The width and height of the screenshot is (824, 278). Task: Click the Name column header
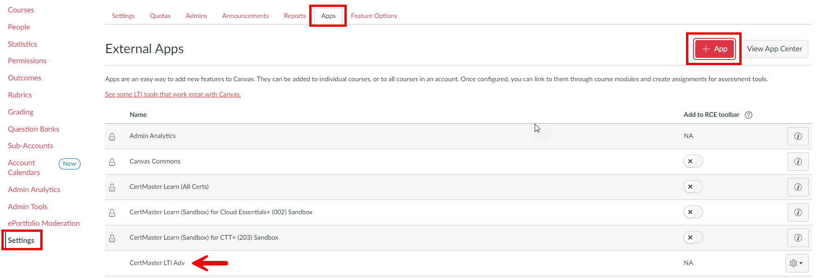pos(138,115)
